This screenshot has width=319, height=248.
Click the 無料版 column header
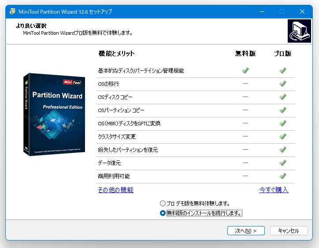tap(245, 54)
